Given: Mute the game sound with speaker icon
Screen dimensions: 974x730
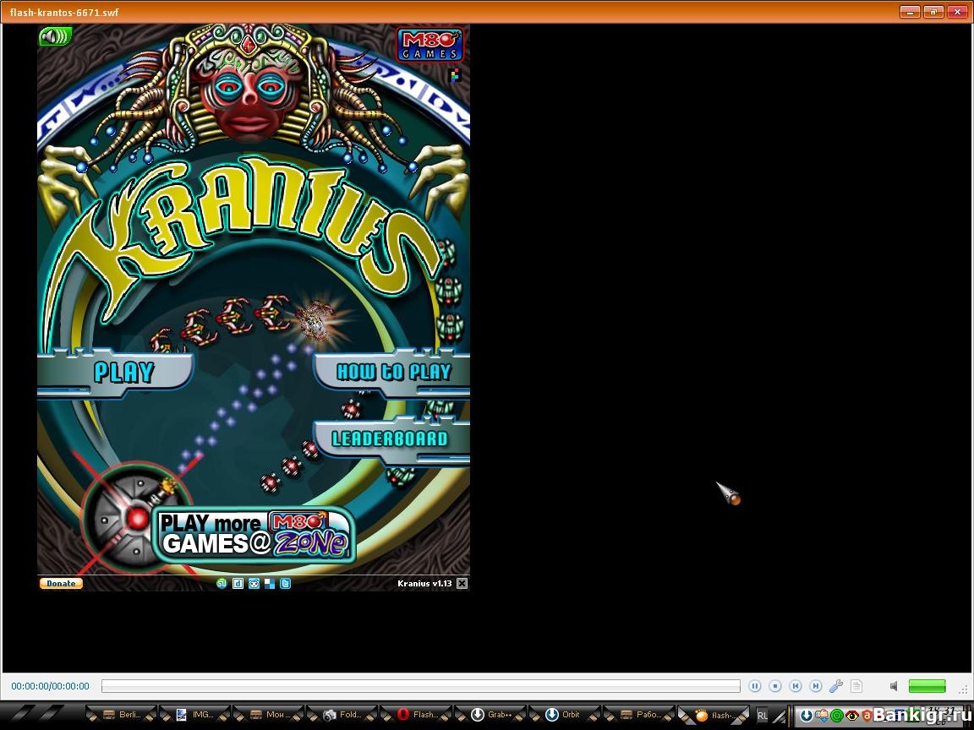Looking at the screenshot, I should coord(55,36).
